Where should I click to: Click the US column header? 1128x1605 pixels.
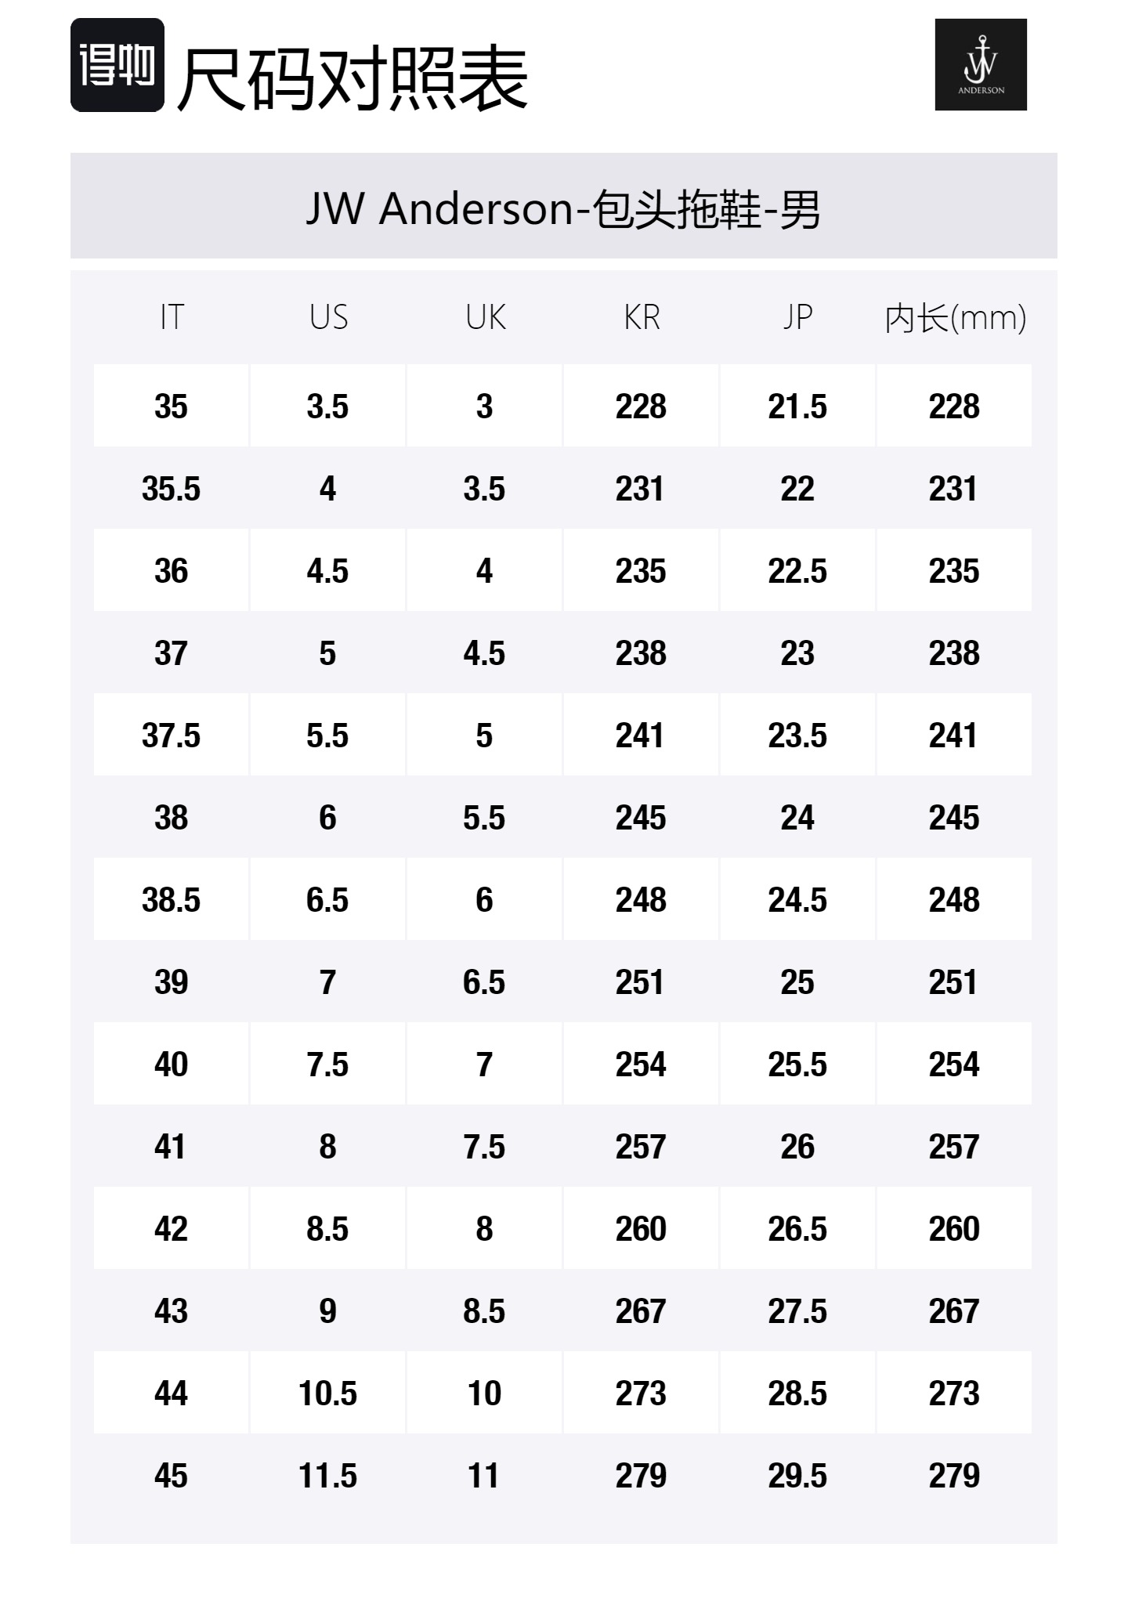pyautogui.click(x=328, y=317)
